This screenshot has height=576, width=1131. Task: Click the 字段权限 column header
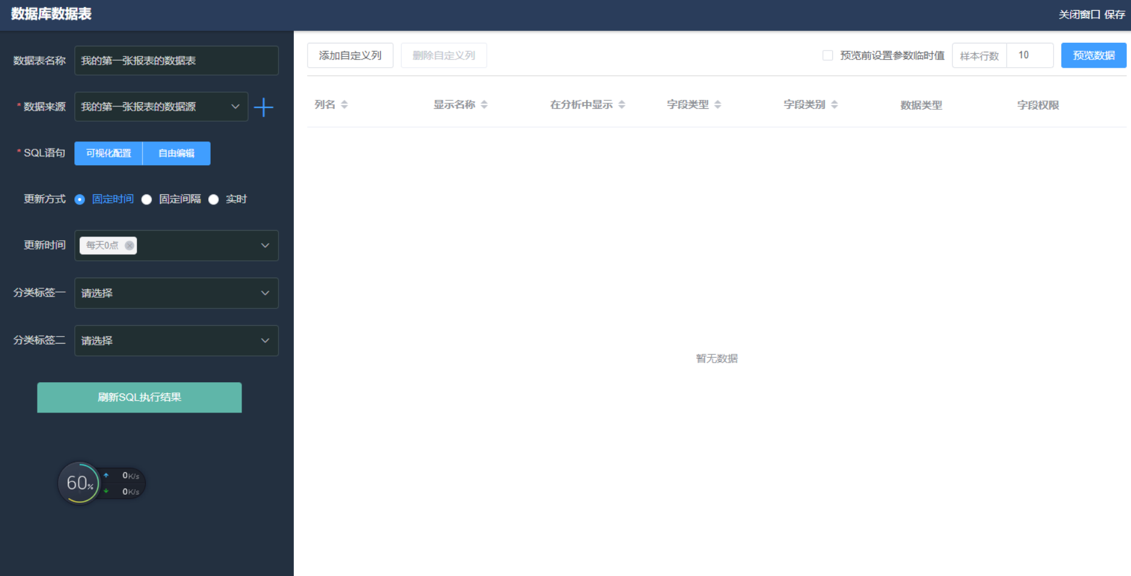(x=1038, y=105)
